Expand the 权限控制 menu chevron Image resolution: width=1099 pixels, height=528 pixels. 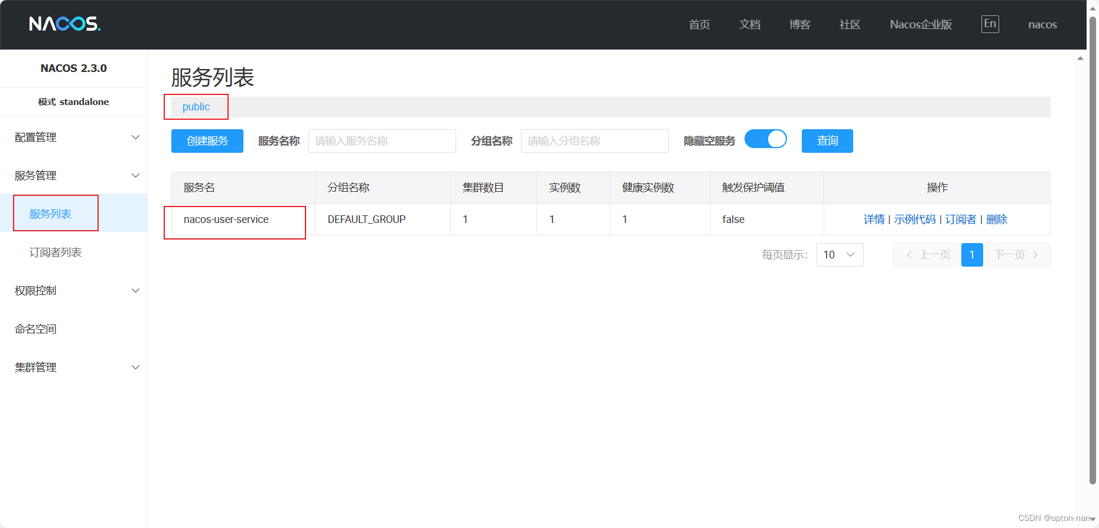[x=135, y=291]
